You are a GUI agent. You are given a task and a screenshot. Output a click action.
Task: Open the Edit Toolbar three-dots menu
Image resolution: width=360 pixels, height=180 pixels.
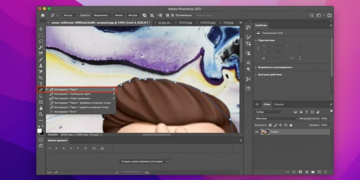(x=41, y=120)
